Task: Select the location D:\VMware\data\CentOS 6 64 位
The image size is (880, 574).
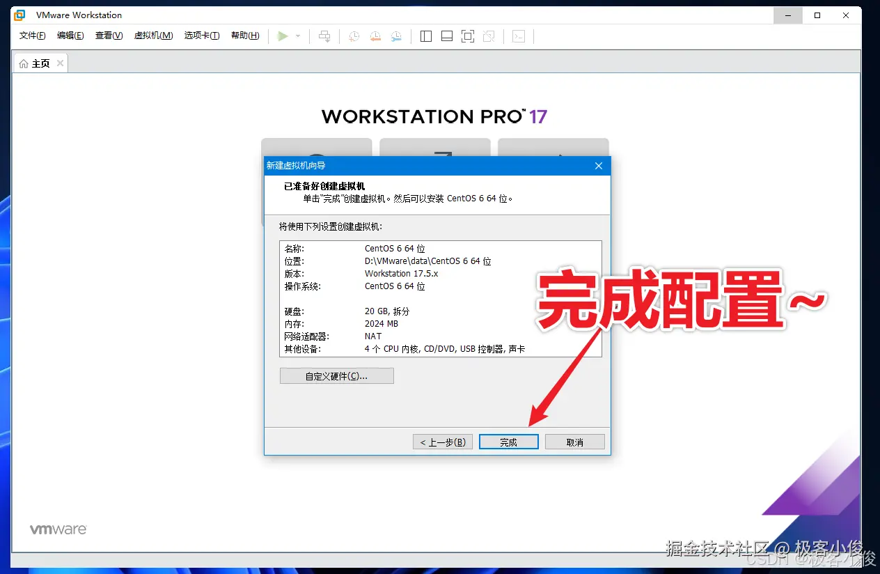Action: (428, 261)
